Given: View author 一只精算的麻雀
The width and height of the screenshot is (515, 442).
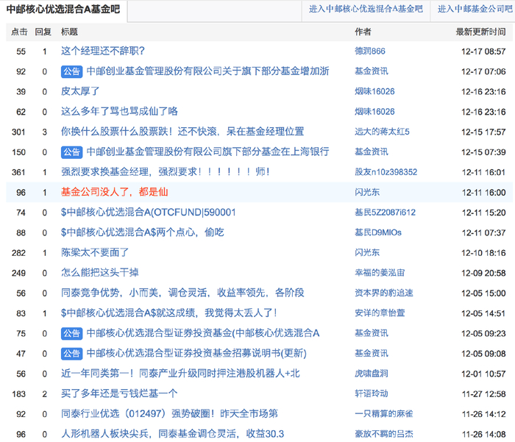Looking at the screenshot, I should pos(383,414).
